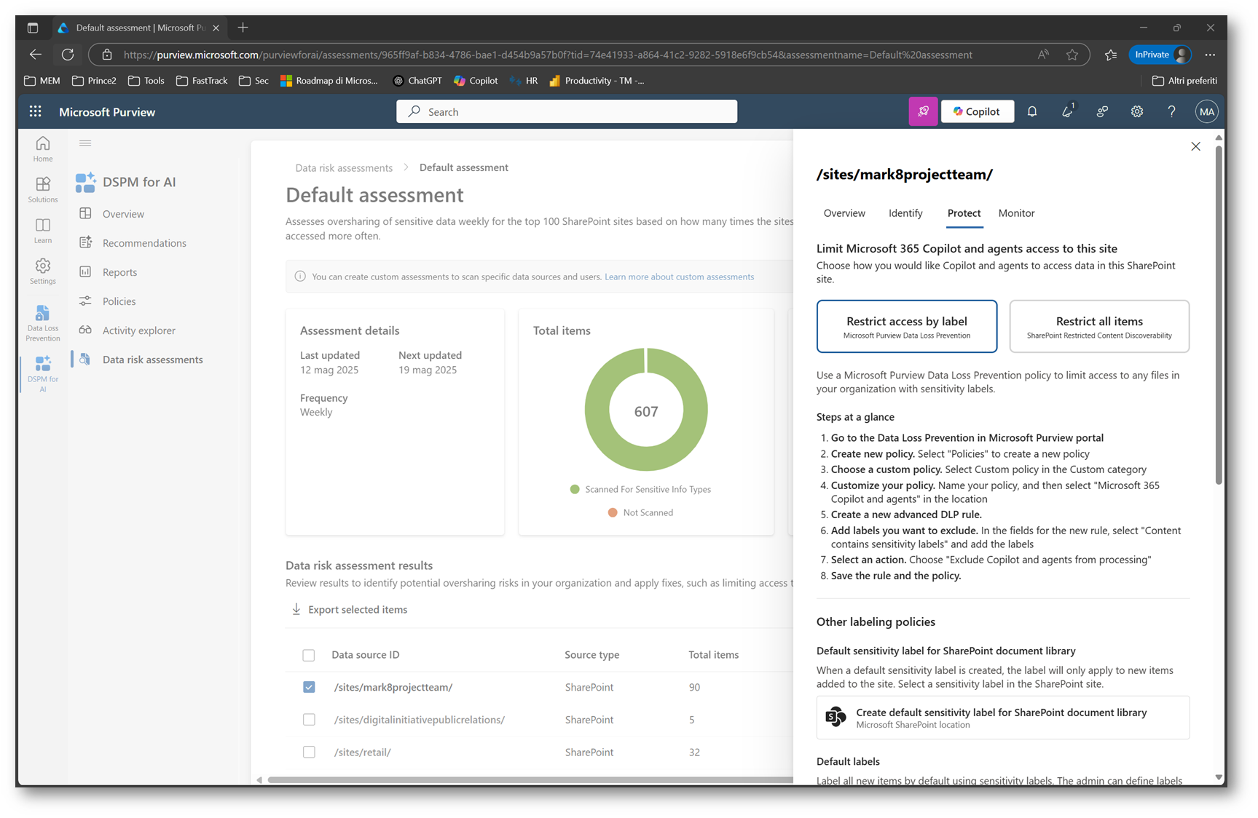Screen dimensions: 1258x818
Task: Switch to Overview tab in panel
Action: pyautogui.click(x=844, y=213)
